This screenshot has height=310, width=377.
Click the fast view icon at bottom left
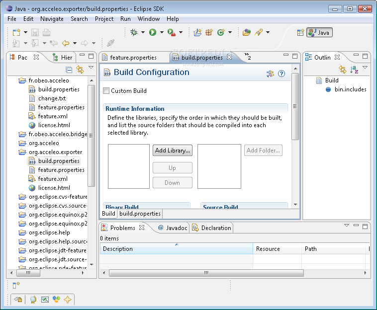[x=16, y=285]
